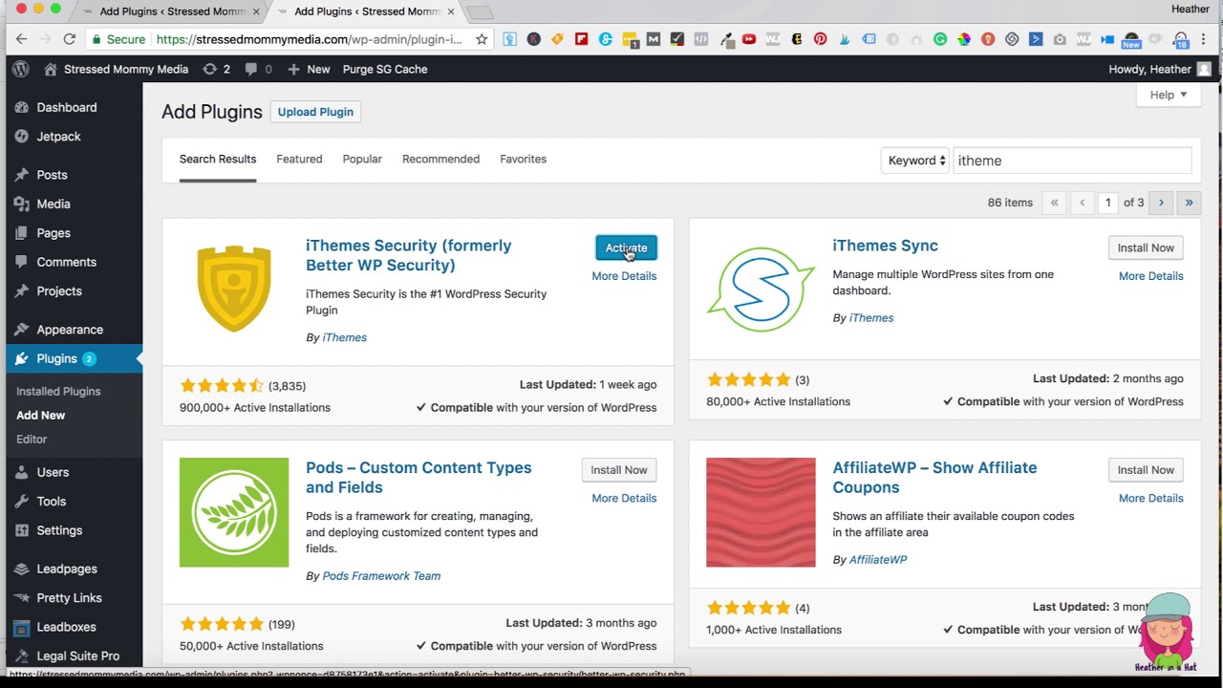Click the current page number field
Screen dimensions: 1223x688
(x=1108, y=203)
